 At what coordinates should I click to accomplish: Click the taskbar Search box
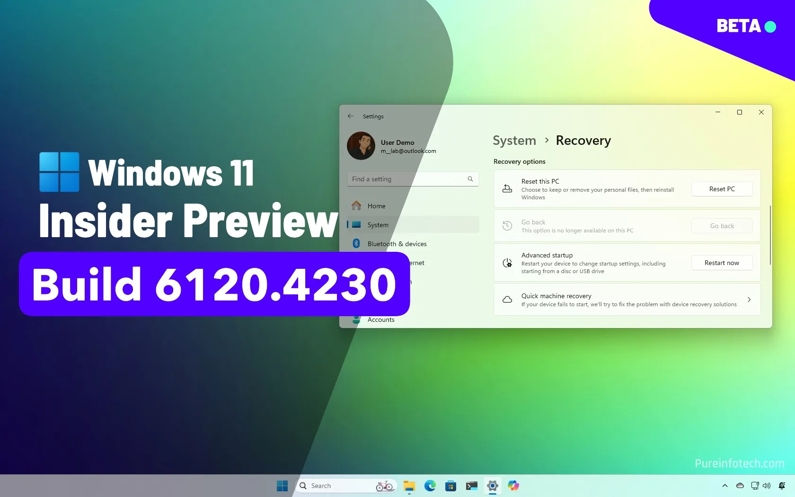point(346,486)
